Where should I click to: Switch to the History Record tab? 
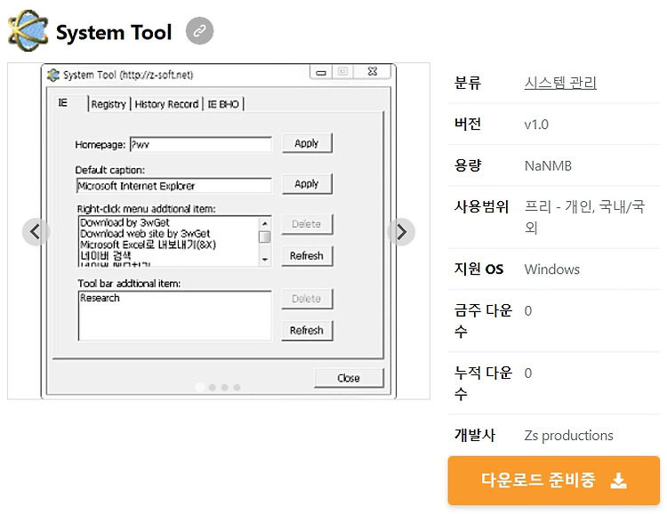166,104
